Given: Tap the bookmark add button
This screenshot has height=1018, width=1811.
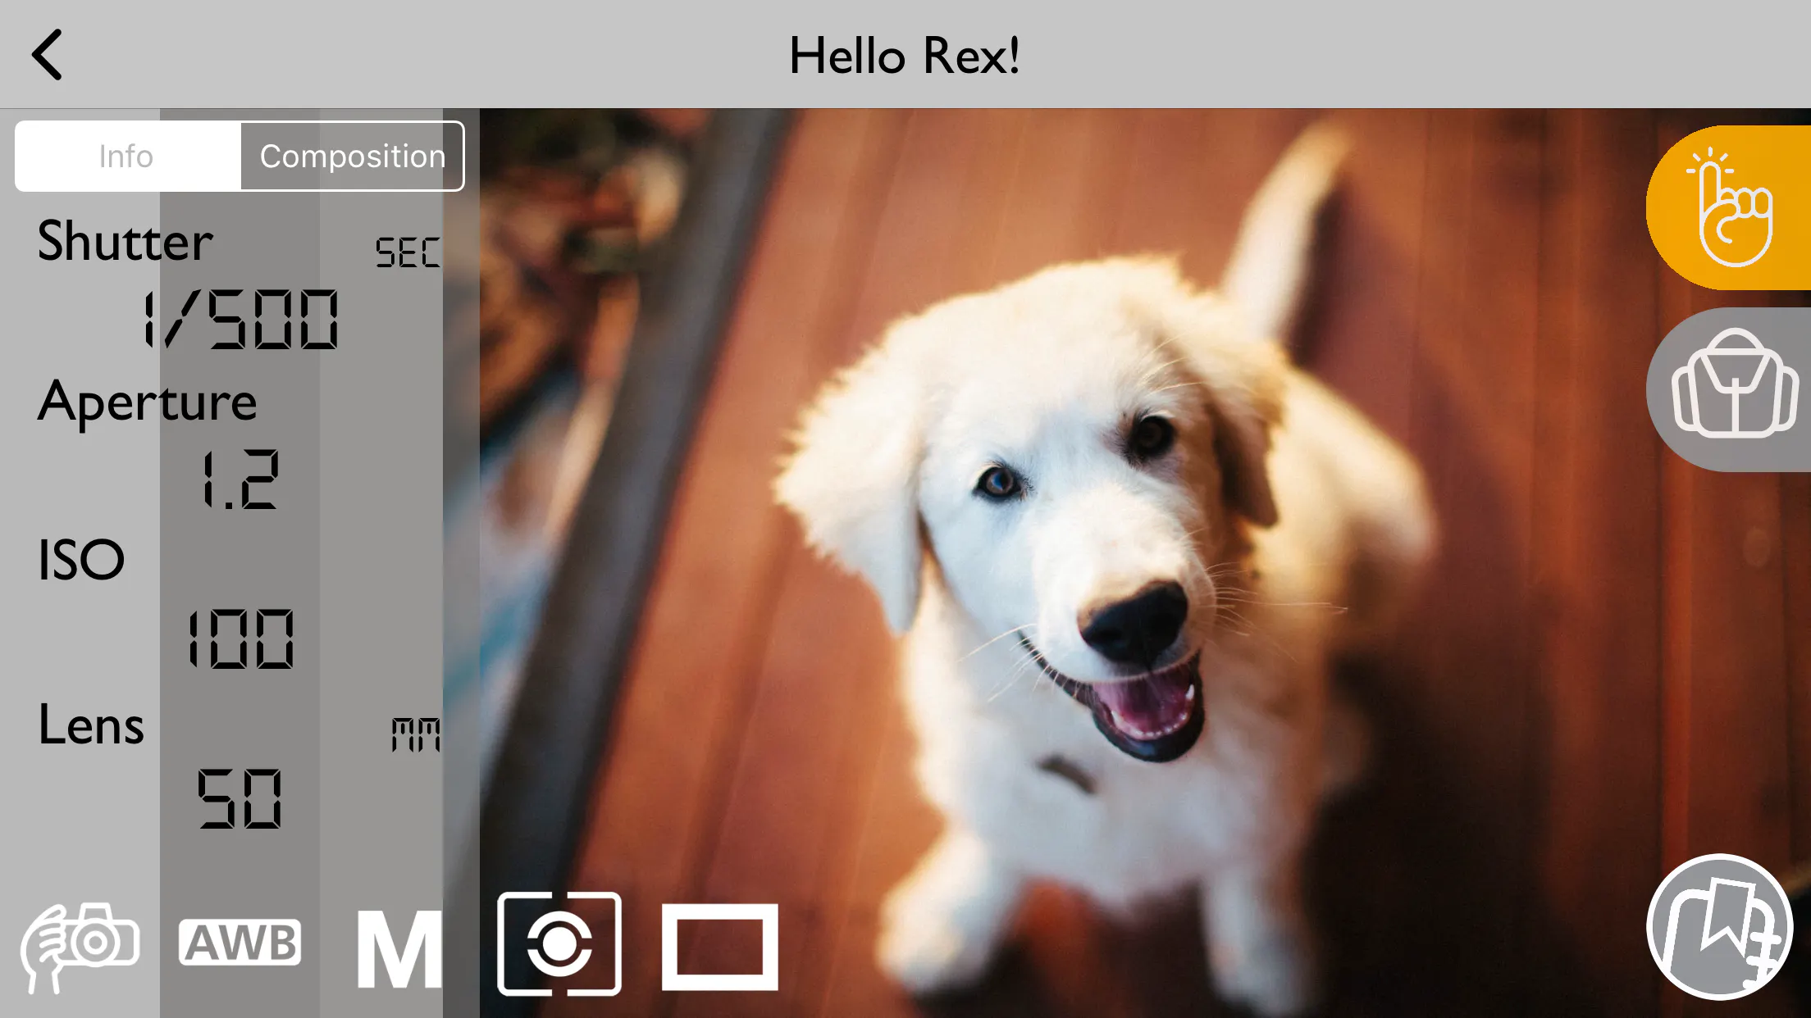Looking at the screenshot, I should (1720, 927).
